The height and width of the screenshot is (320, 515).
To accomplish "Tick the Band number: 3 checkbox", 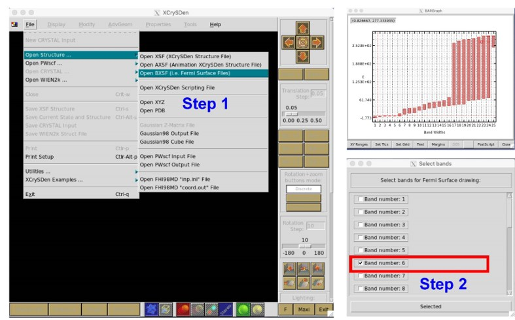I will 361,225.
